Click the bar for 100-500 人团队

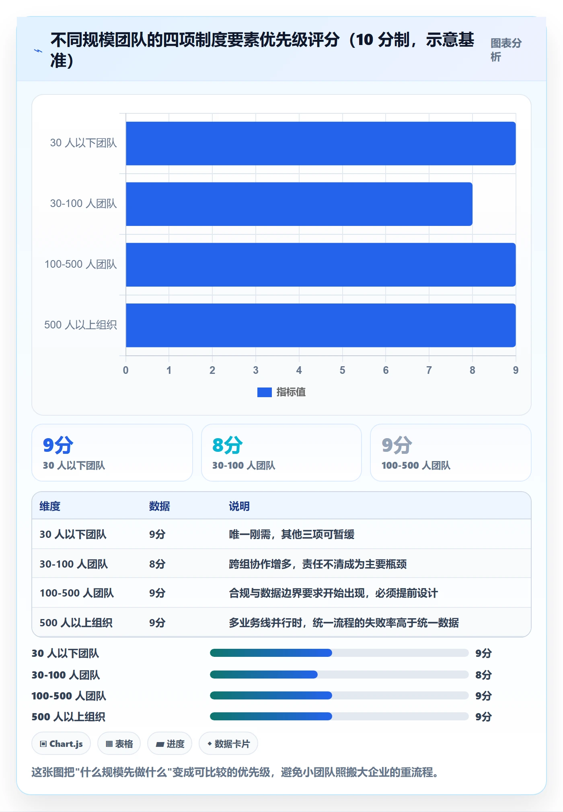tap(321, 265)
